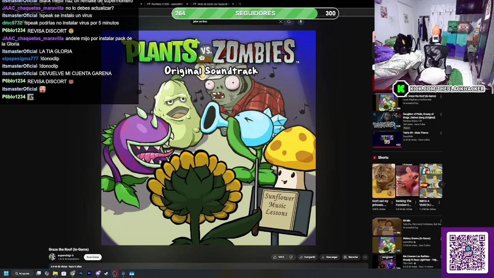
Task: Open Steam from the taskbar
Action: click(x=107, y=273)
